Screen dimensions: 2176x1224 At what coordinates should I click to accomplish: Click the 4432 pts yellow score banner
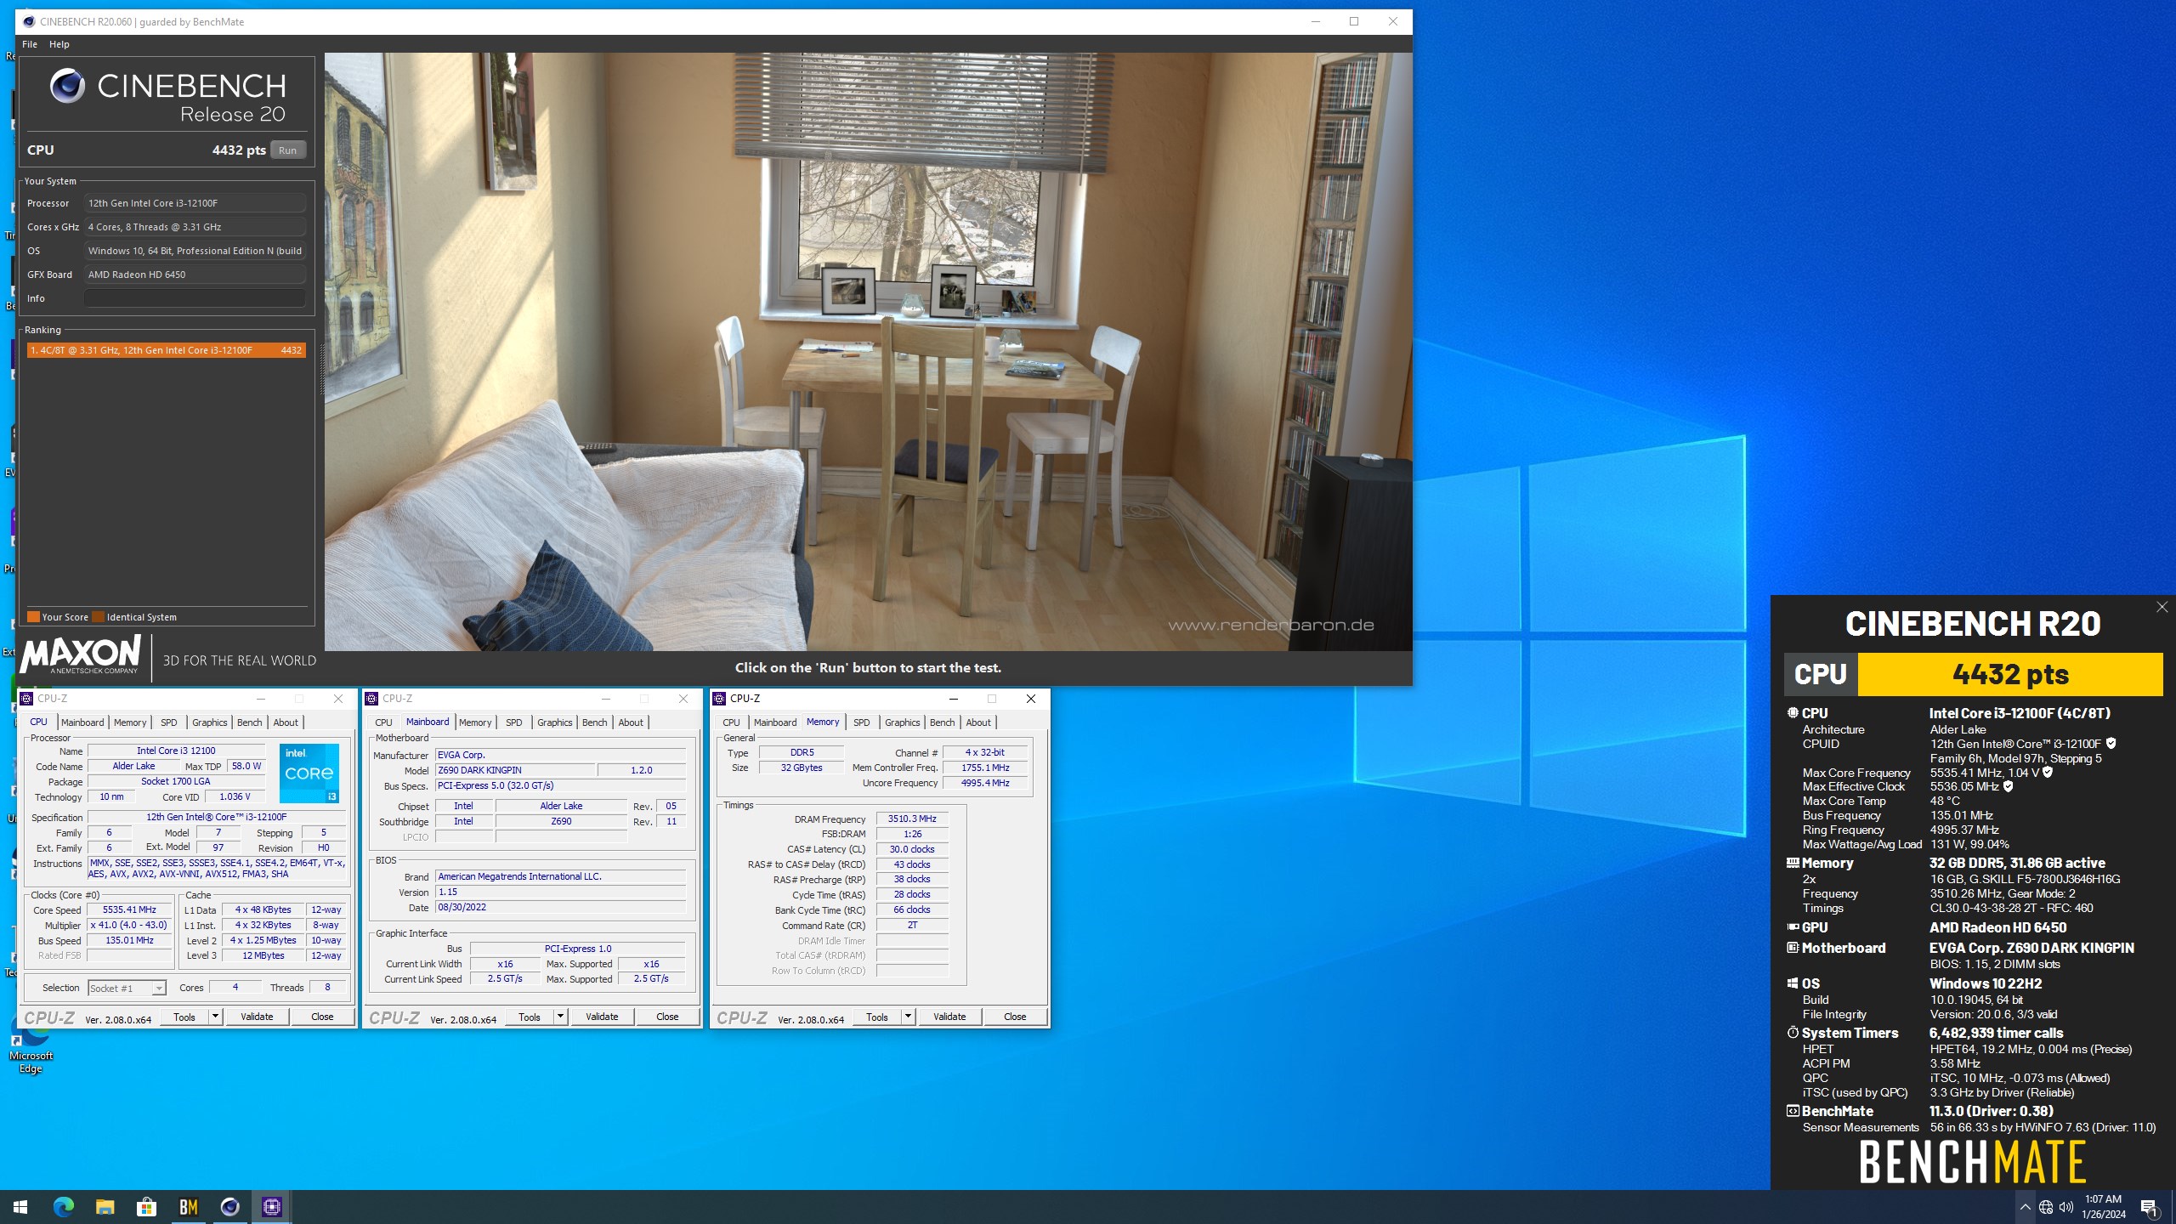point(2010,674)
